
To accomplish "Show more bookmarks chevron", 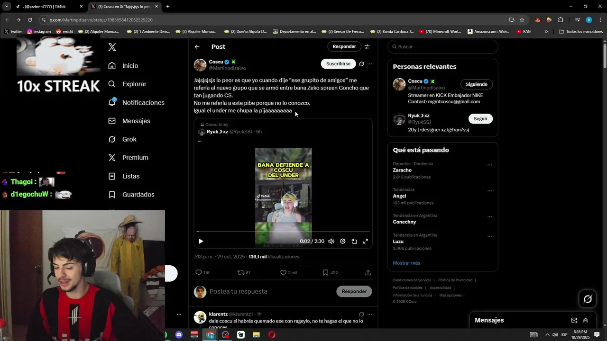I will (x=546, y=31).
